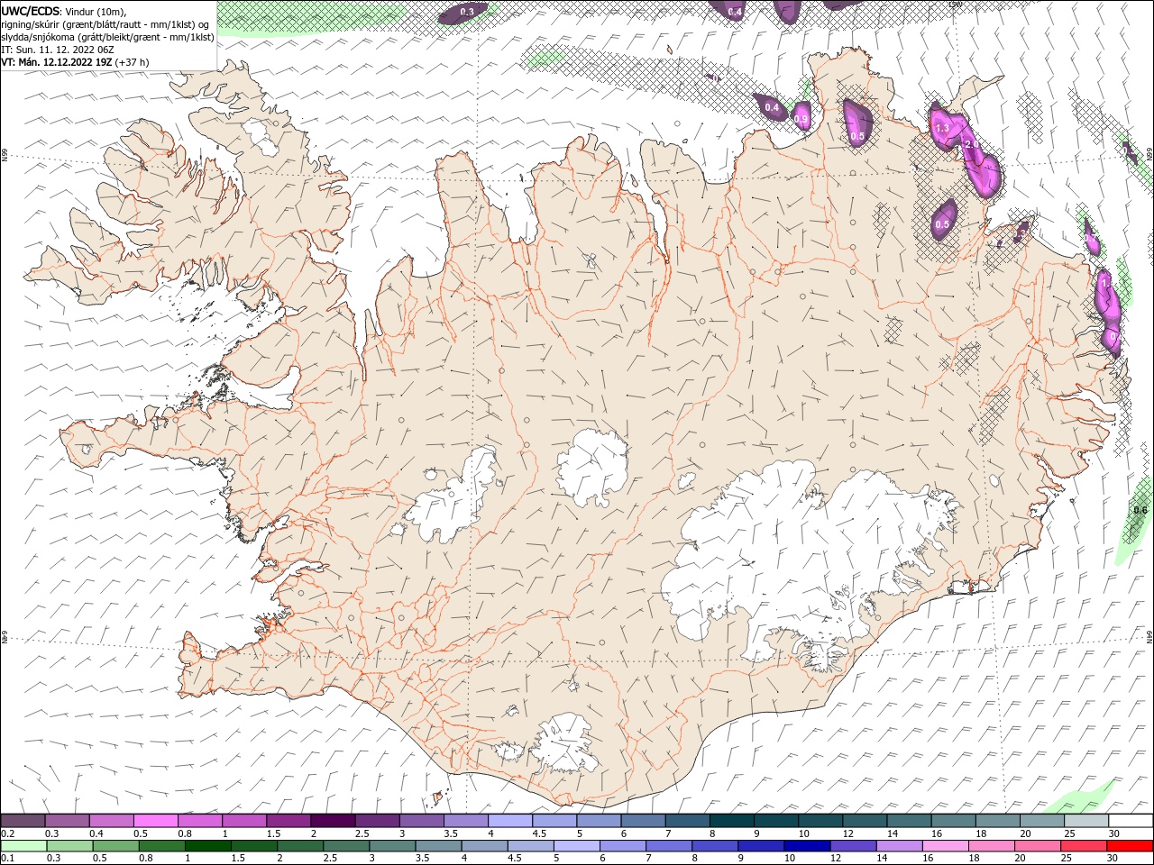This screenshot has height=865, width=1154.
Task: Click upper scale lavender swatch between 4 and 4.5
Action: click(509, 821)
